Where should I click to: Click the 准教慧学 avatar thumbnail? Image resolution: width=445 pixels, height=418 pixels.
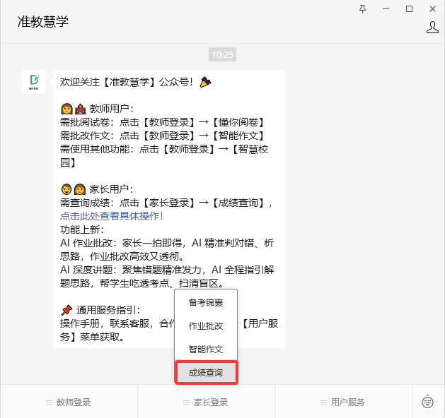[x=34, y=82]
